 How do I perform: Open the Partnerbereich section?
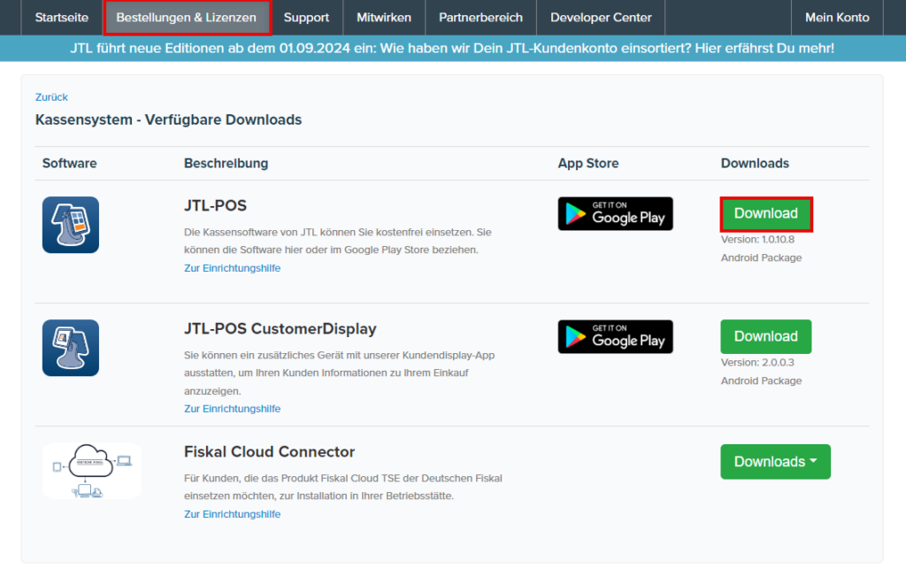480,17
